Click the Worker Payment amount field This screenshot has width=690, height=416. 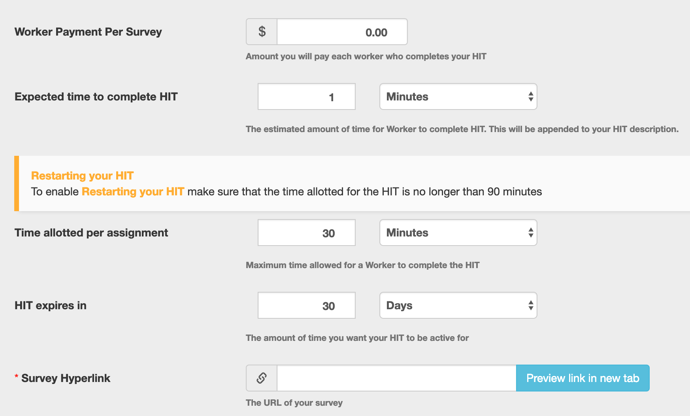coord(342,32)
